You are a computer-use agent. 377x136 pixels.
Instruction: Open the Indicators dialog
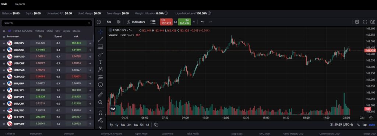point(136,22)
